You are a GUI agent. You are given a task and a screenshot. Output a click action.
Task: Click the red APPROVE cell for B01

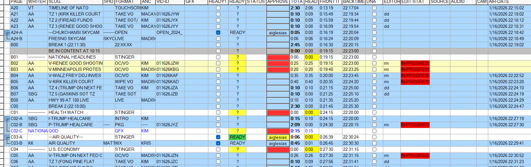click(278, 57)
